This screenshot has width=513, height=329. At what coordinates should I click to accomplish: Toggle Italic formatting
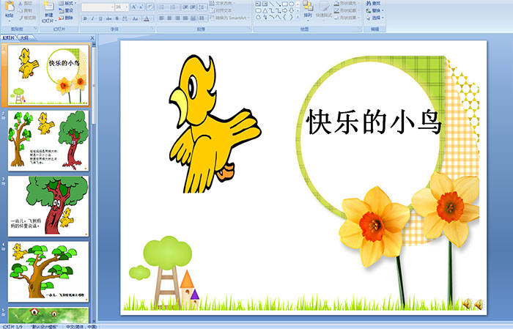[92, 18]
